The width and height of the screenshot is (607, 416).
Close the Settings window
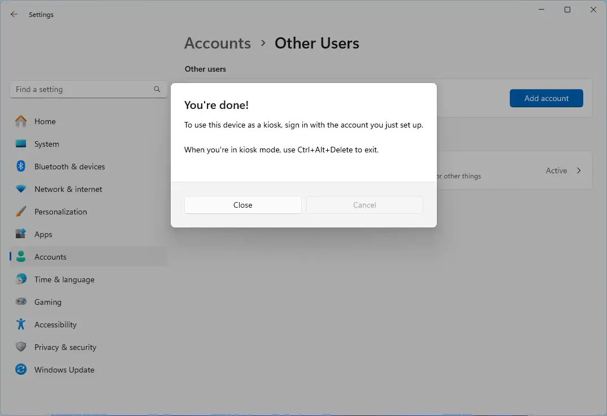[x=593, y=9]
